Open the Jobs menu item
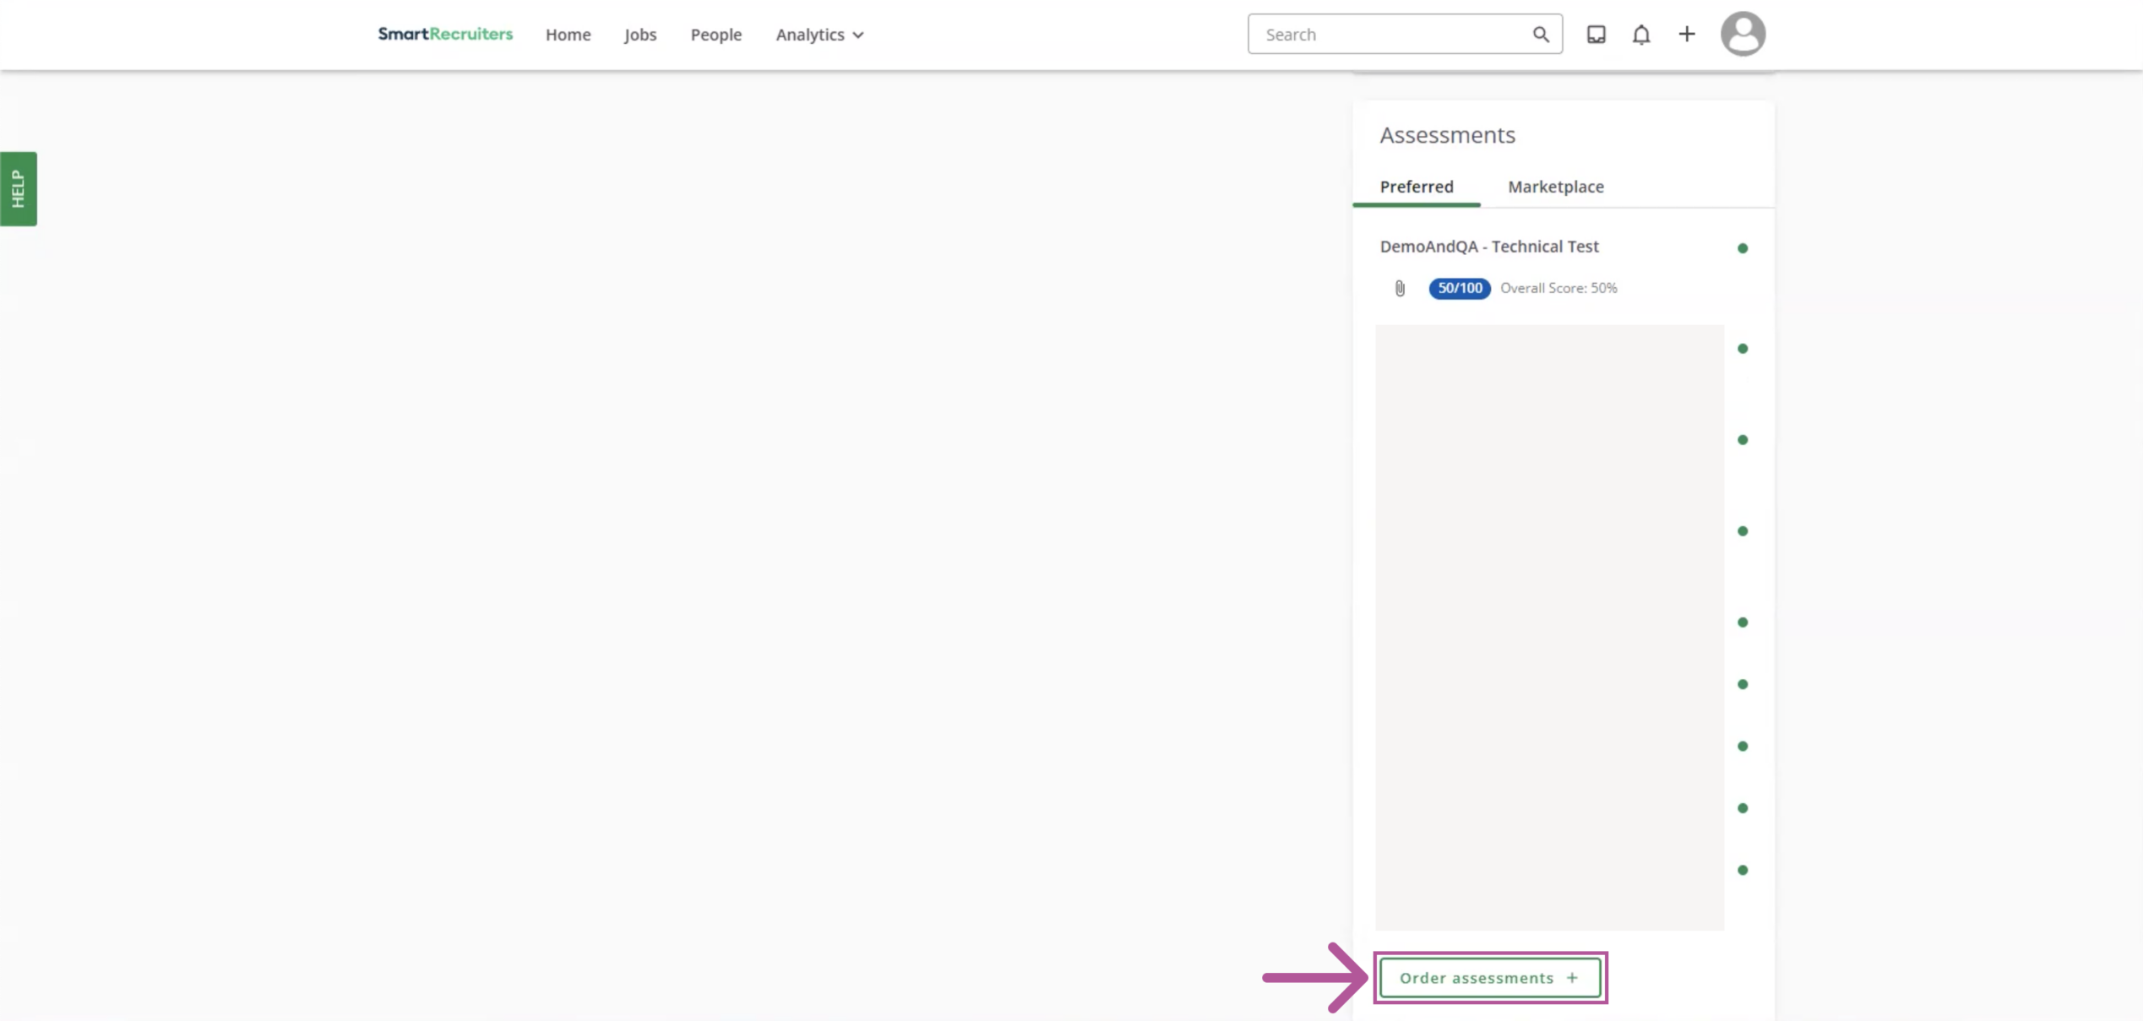The width and height of the screenshot is (2143, 1021). pos(639,35)
